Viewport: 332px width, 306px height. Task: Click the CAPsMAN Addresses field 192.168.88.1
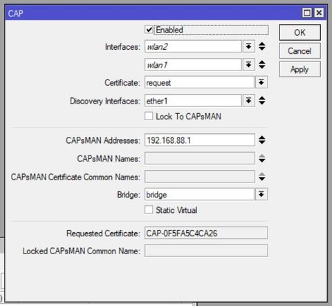200,140
